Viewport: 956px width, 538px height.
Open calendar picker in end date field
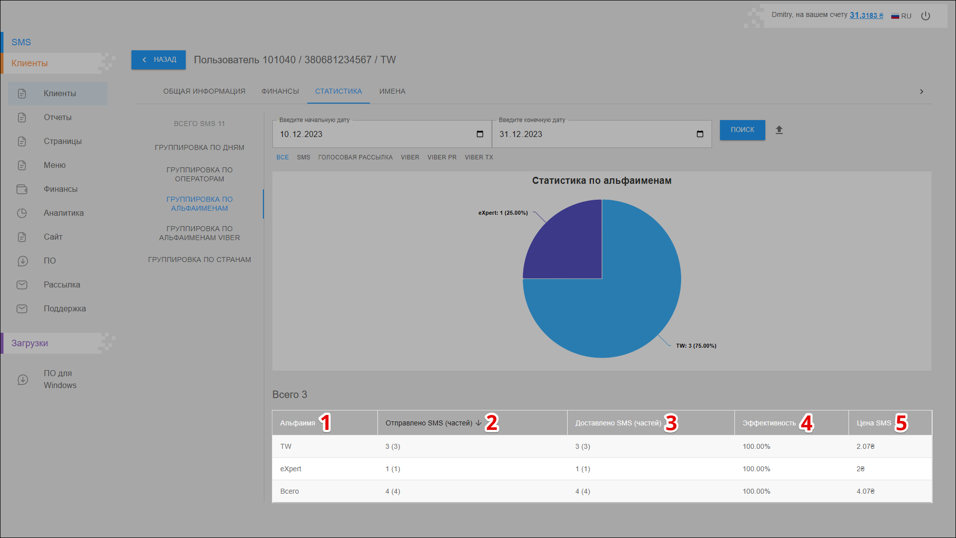(700, 134)
